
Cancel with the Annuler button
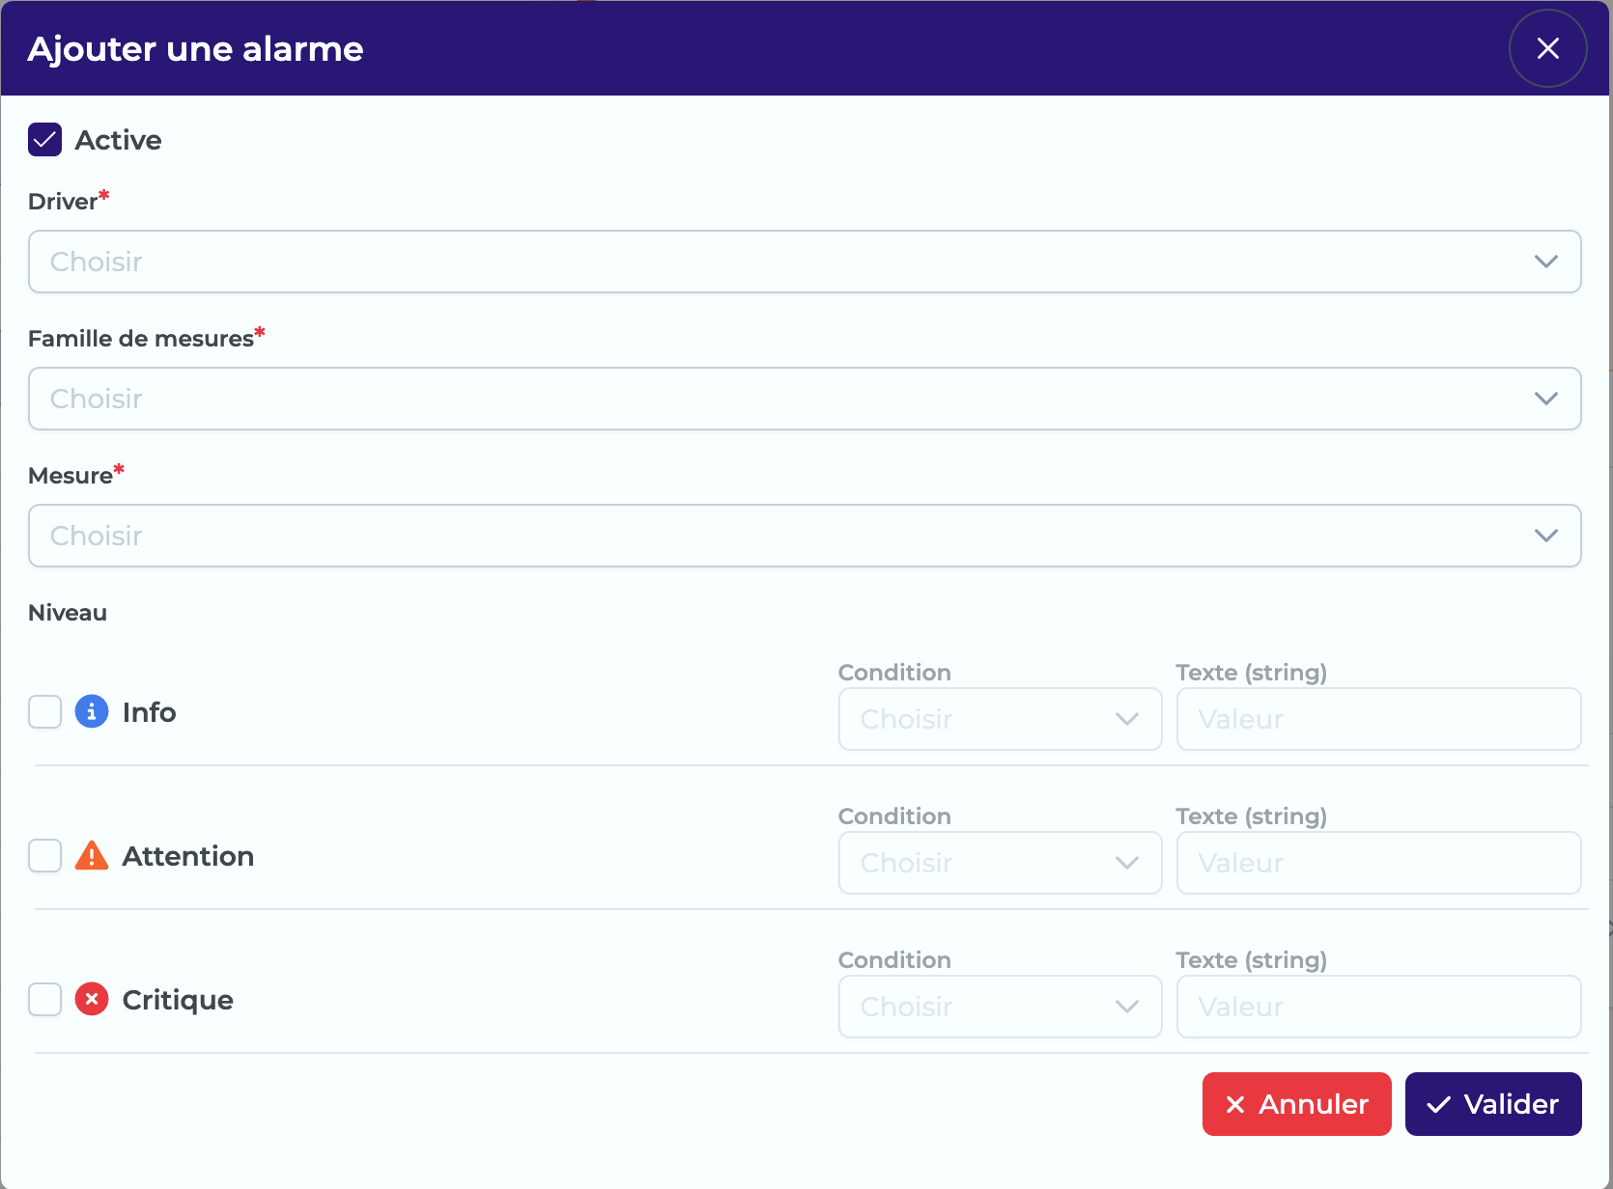tap(1296, 1104)
